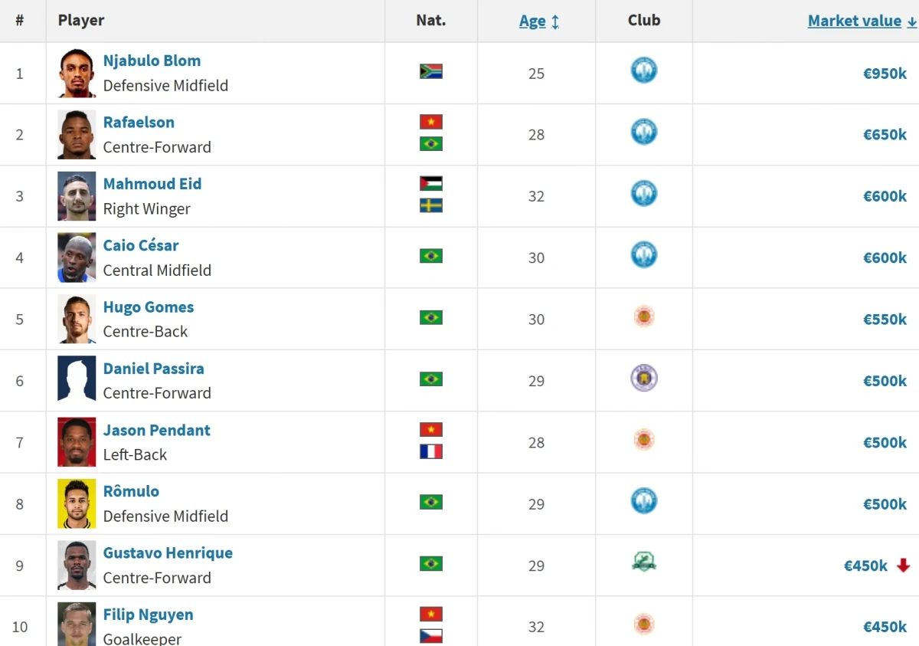
Task: Click the Sweden flag for Mahmoud Eid
Action: tap(431, 205)
